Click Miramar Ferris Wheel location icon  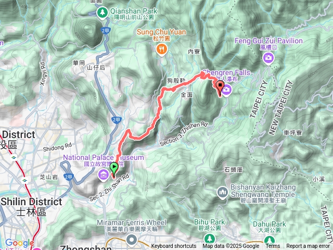pos(132,240)
